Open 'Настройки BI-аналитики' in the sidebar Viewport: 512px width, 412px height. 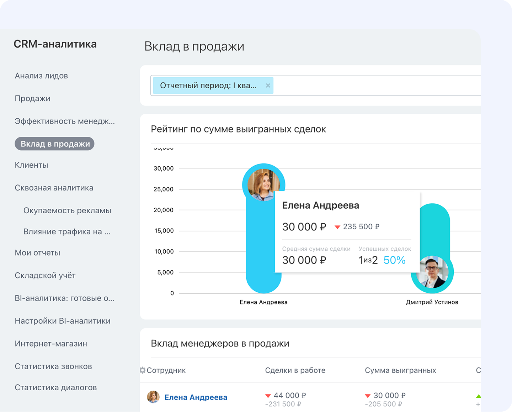pyautogui.click(x=63, y=321)
